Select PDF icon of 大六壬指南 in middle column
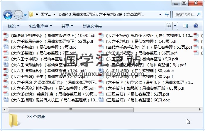The image size is (205, 131). 101,35
